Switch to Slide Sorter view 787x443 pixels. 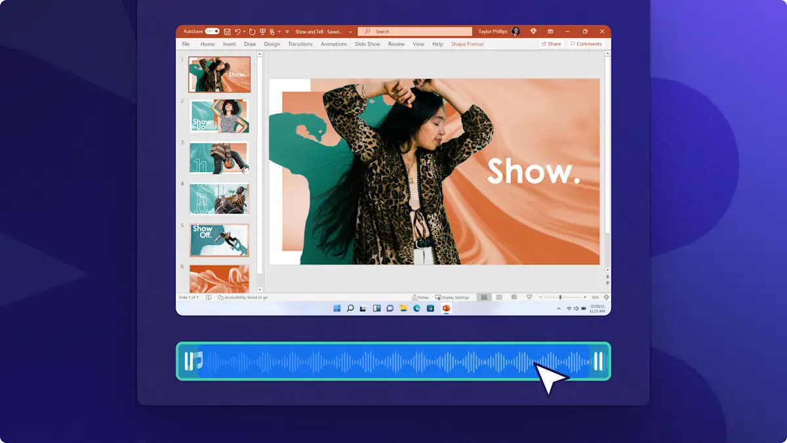499,297
